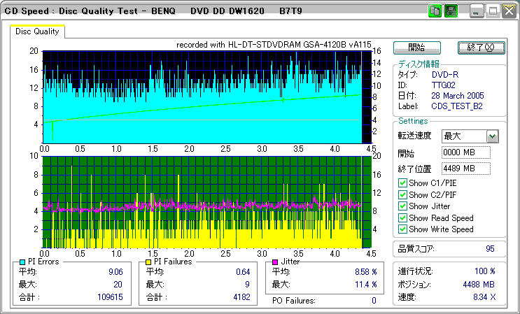The image size is (520, 314).
Task: Click the magenta Jitter legend swatch
Action: click(x=275, y=262)
